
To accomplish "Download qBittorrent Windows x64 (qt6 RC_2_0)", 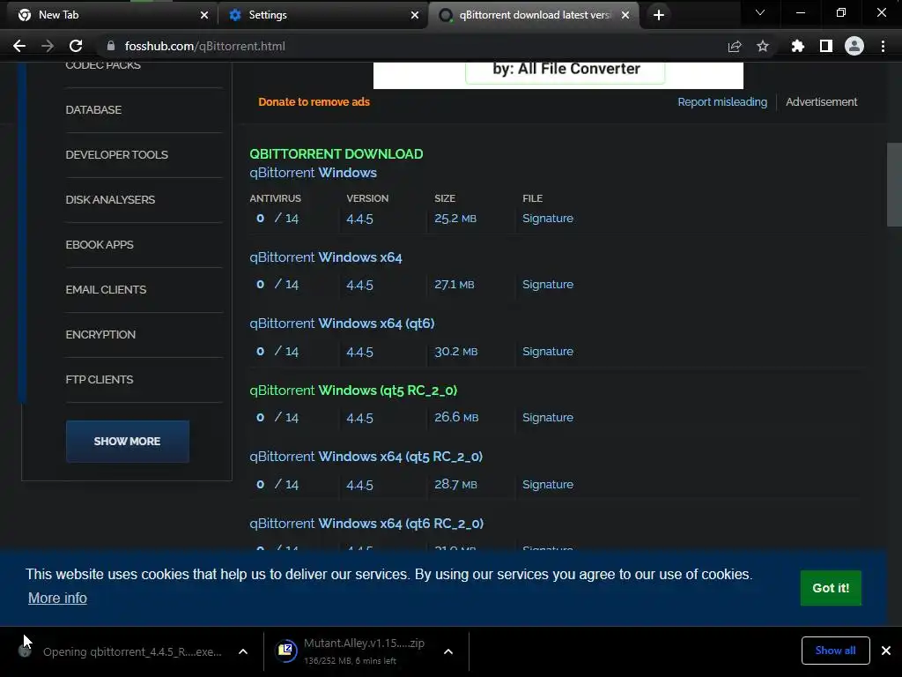I will click(x=366, y=524).
